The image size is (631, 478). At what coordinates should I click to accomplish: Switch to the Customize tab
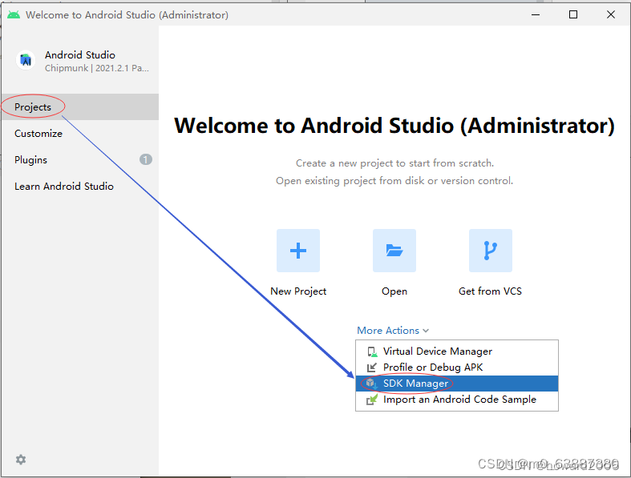[x=79, y=134]
